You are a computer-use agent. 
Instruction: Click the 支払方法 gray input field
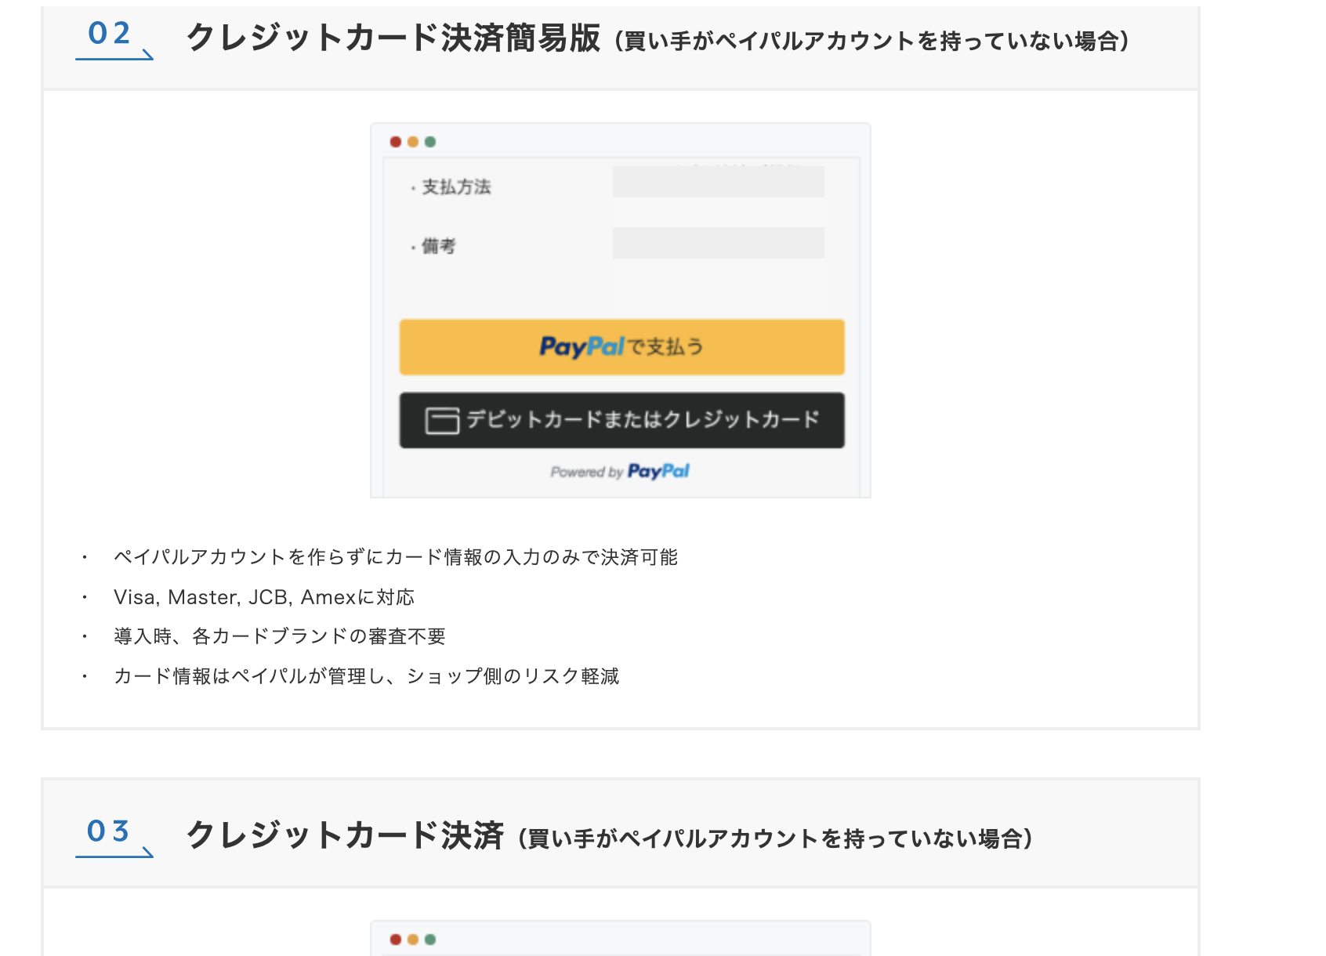[x=719, y=182]
